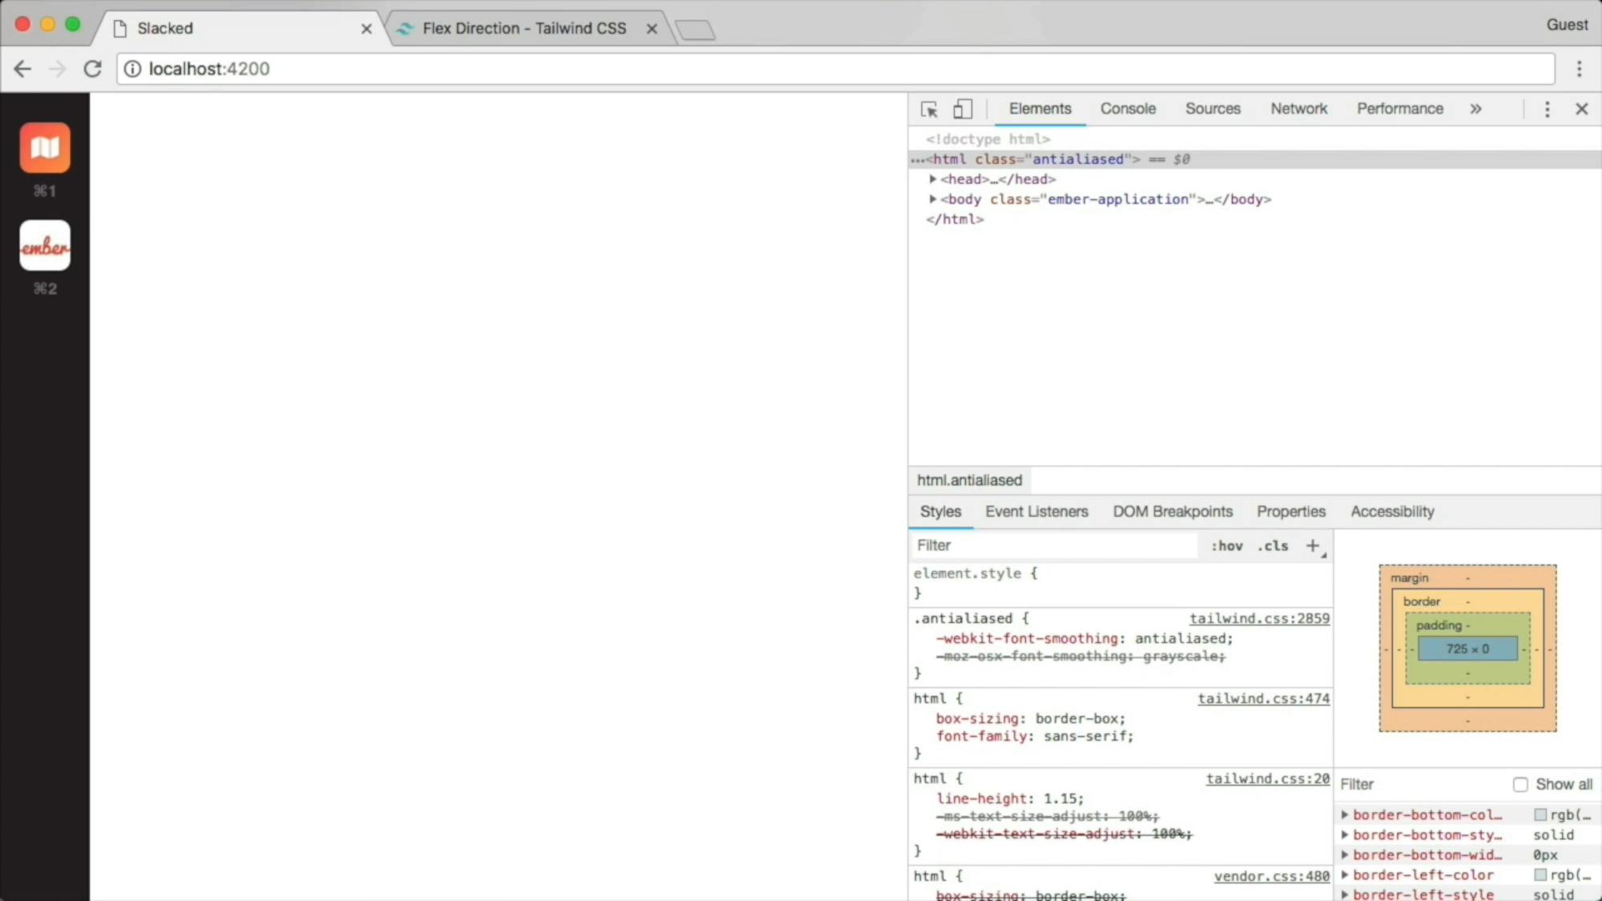Toggle the .cls class editor
Screen dimensions: 1602x901
click(1271, 545)
